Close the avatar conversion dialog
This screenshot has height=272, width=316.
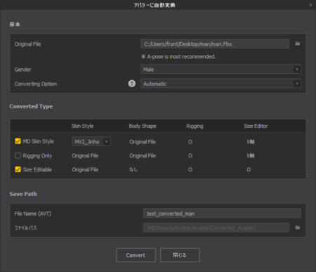(x=310, y=5)
